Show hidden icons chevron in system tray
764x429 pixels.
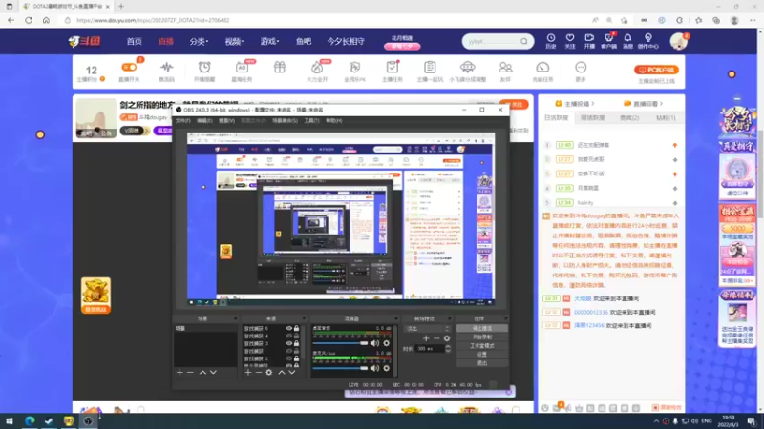point(656,421)
